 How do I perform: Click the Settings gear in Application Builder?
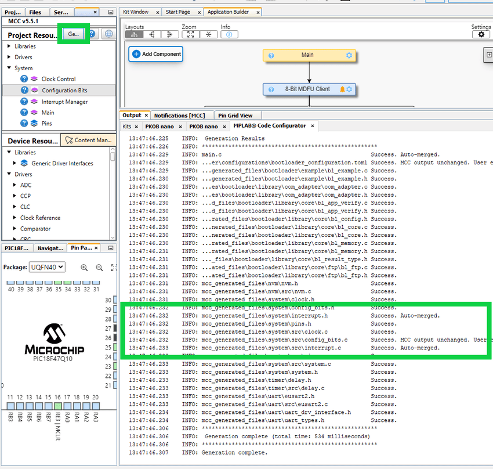[481, 35]
